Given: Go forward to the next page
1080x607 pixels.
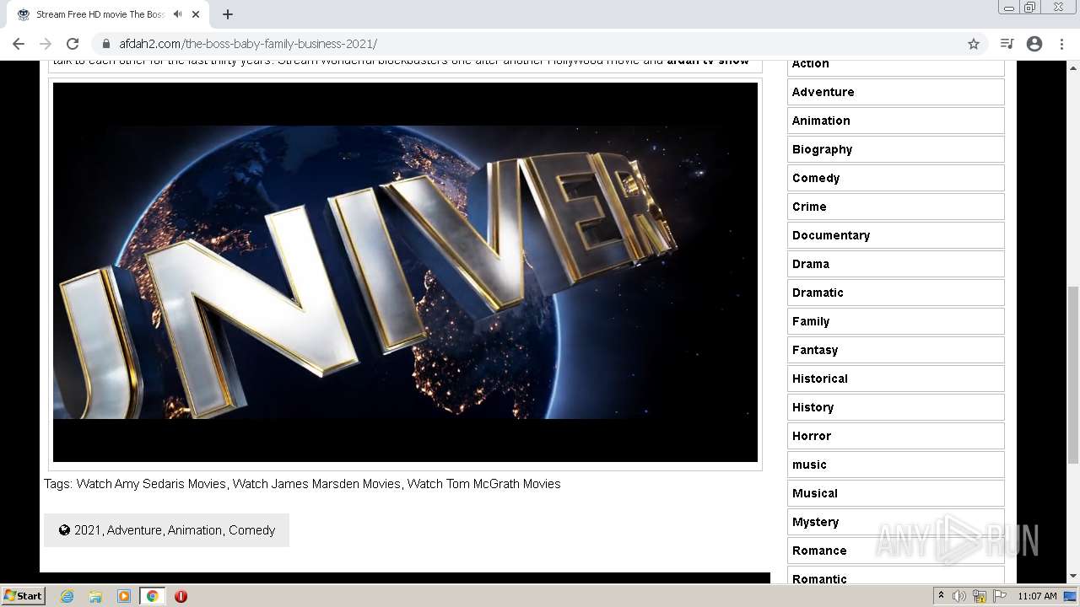Looking at the screenshot, I should click(46, 44).
